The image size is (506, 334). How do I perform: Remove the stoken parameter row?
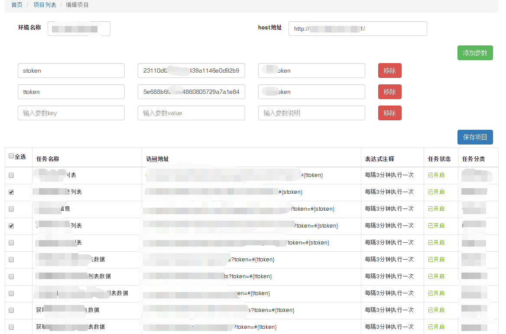[x=390, y=71]
